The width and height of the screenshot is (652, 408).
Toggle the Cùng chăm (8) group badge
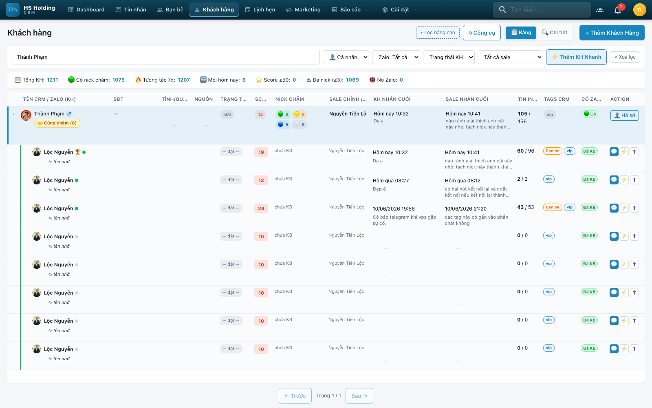pos(57,123)
